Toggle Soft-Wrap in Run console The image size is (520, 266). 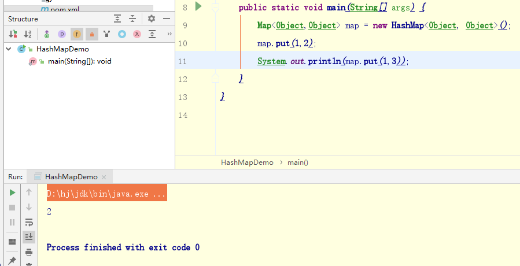pos(29,222)
